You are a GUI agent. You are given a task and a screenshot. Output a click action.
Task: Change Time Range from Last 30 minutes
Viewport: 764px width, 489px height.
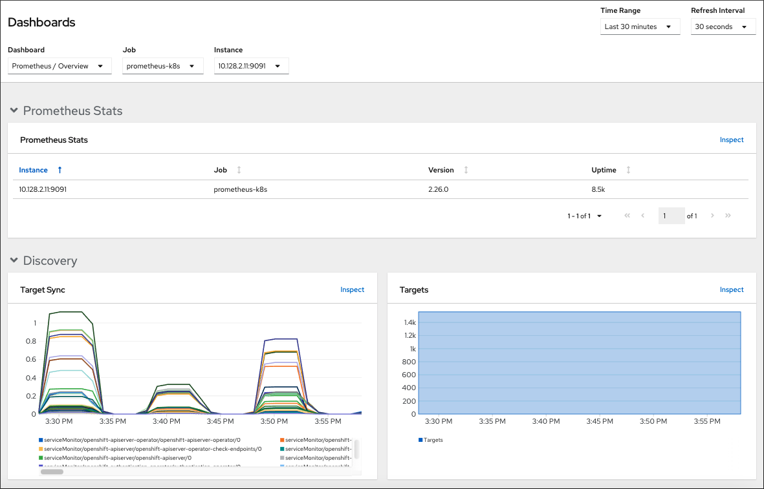(640, 27)
